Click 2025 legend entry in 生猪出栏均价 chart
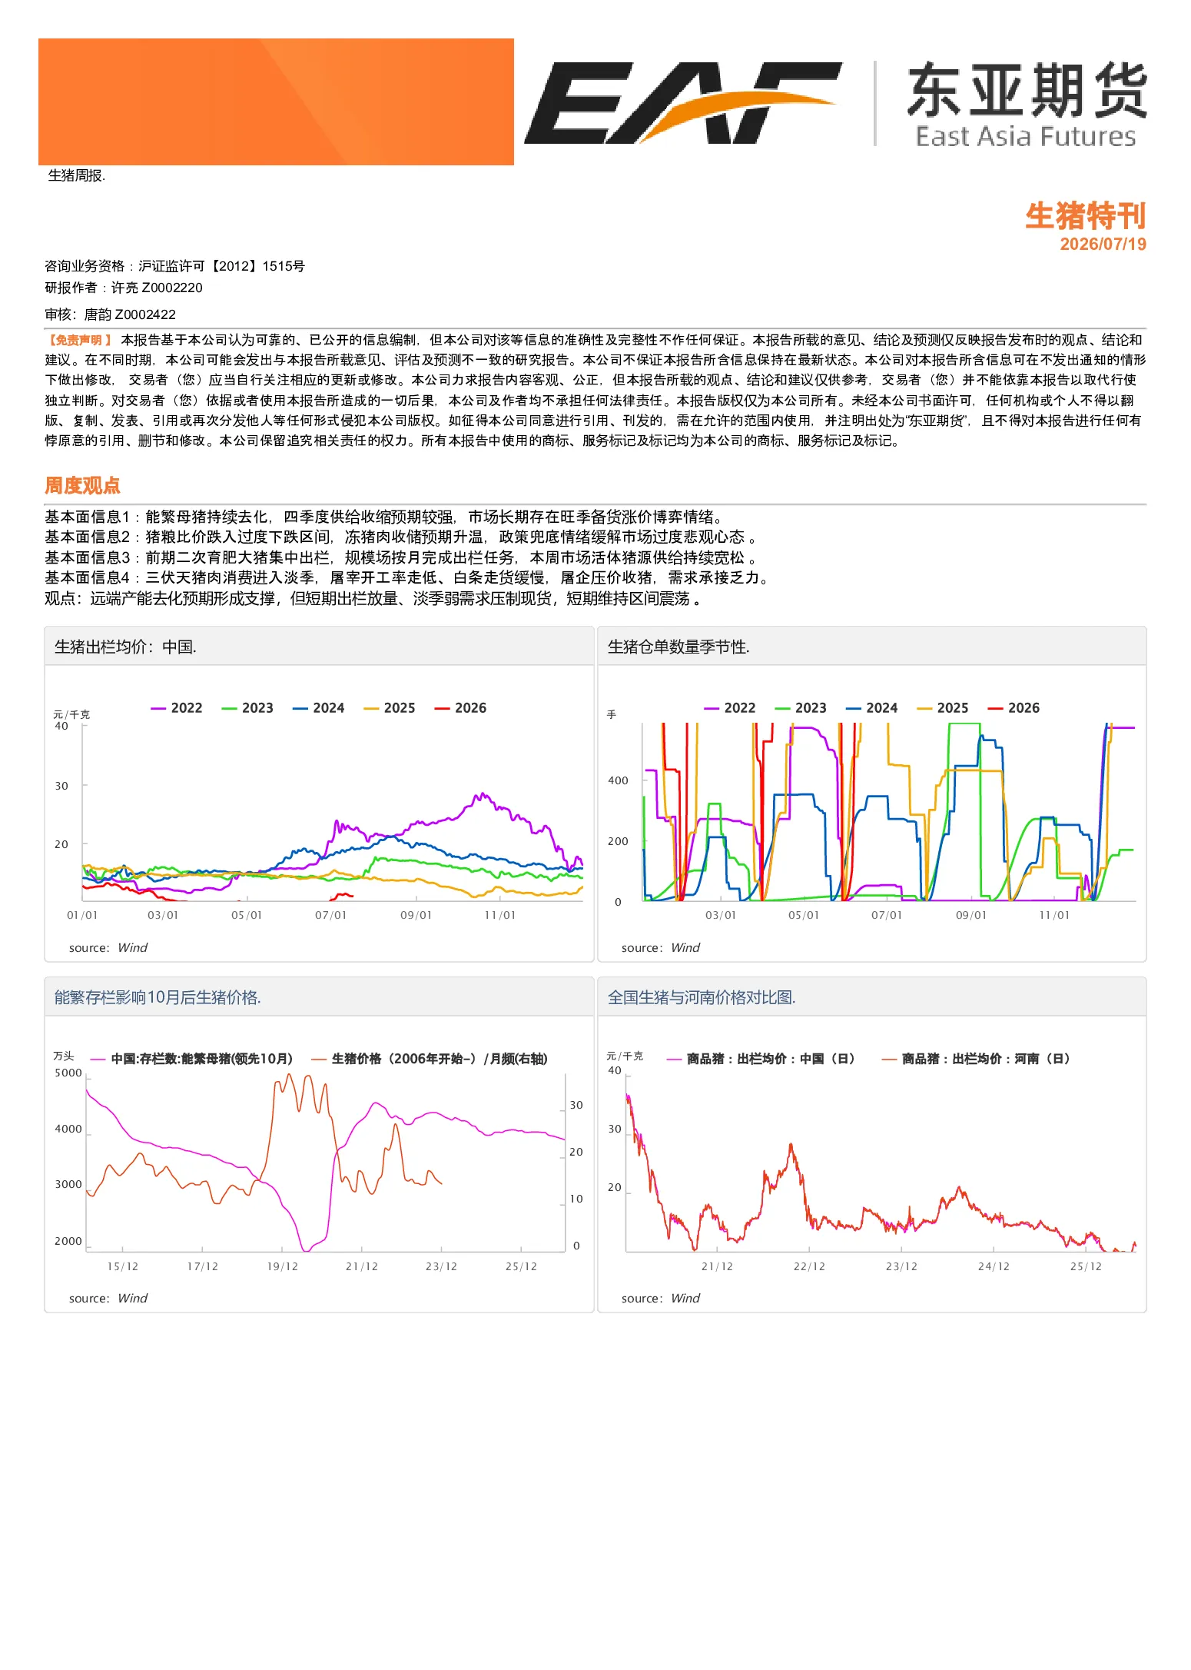The width and height of the screenshot is (1191, 1670). click(x=390, y=708)
